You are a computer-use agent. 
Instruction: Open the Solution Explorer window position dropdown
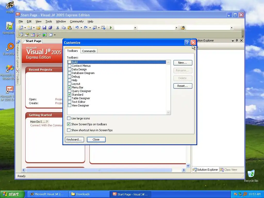tap(233, 40)
